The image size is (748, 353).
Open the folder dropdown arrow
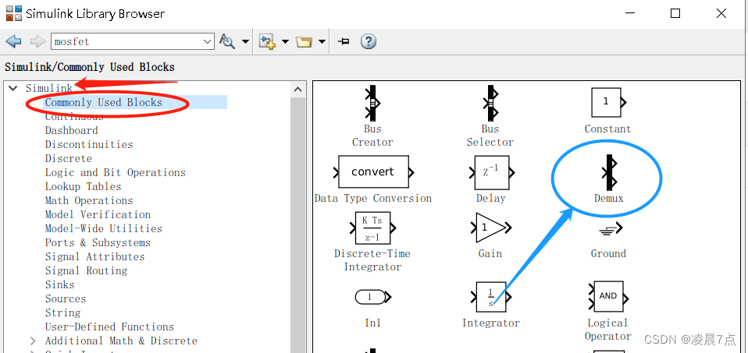(322, 42)
